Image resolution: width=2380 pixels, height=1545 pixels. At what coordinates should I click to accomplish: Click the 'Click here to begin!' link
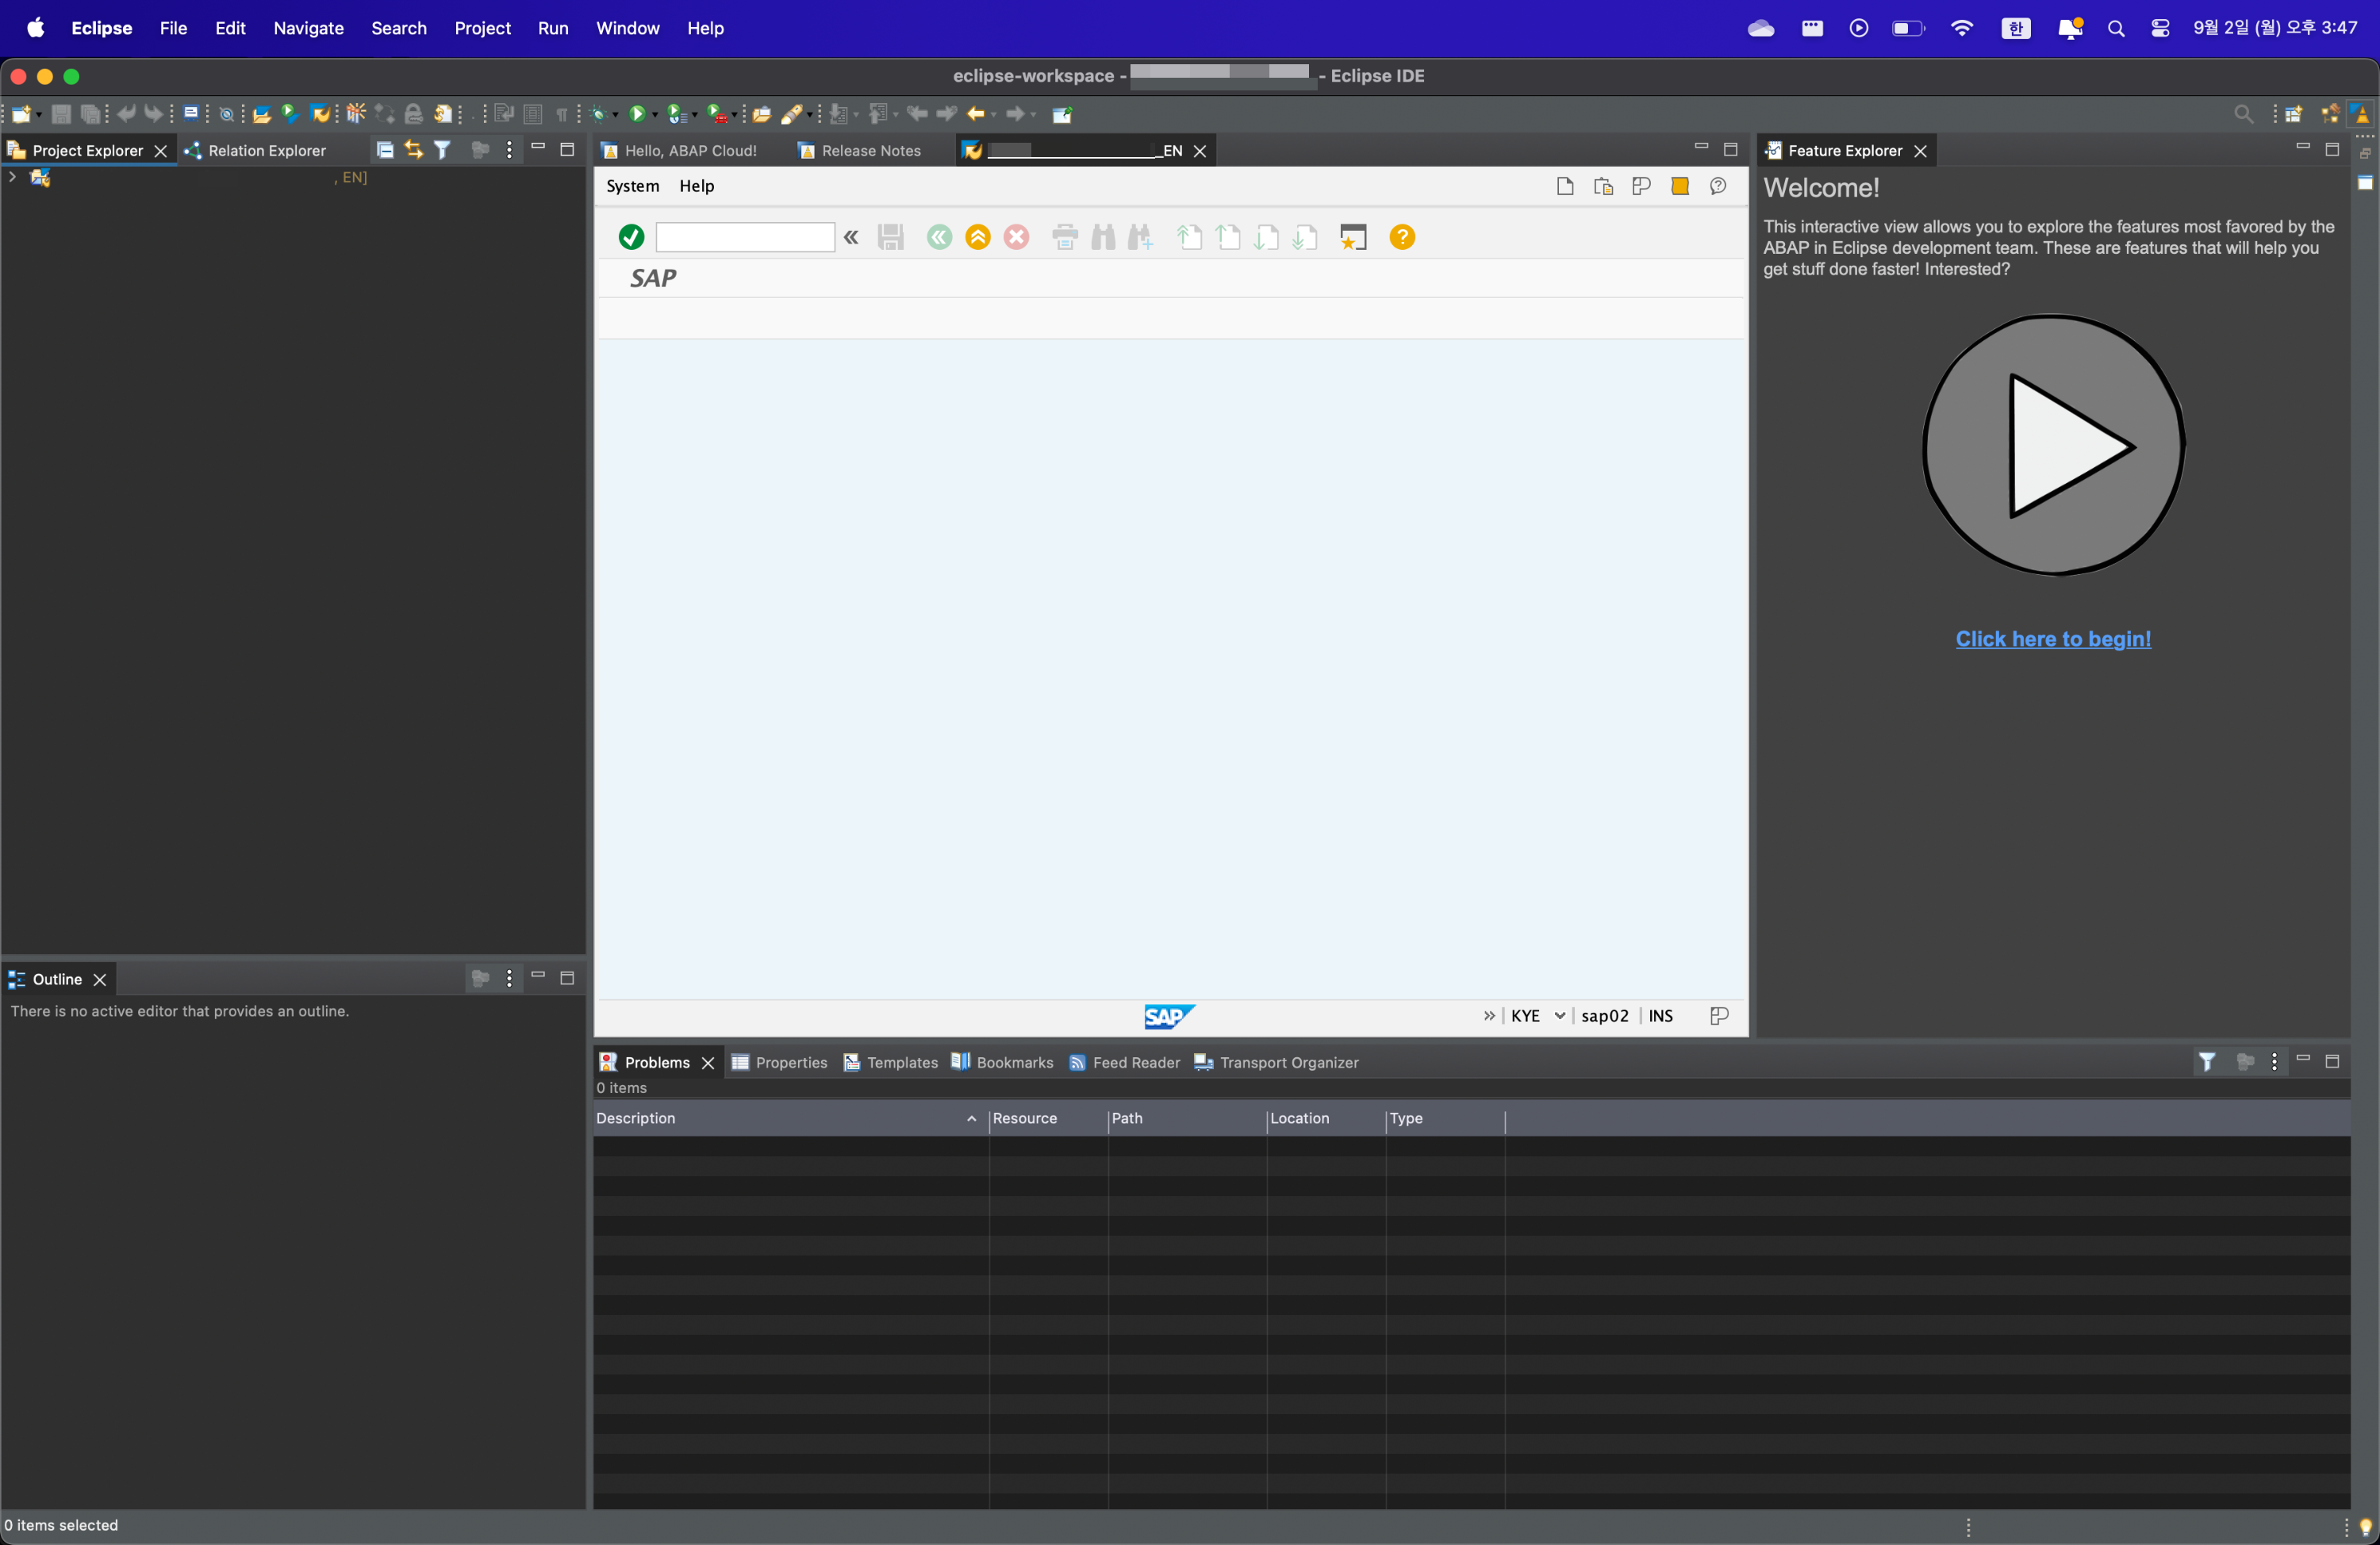[x=2052, y=639]
